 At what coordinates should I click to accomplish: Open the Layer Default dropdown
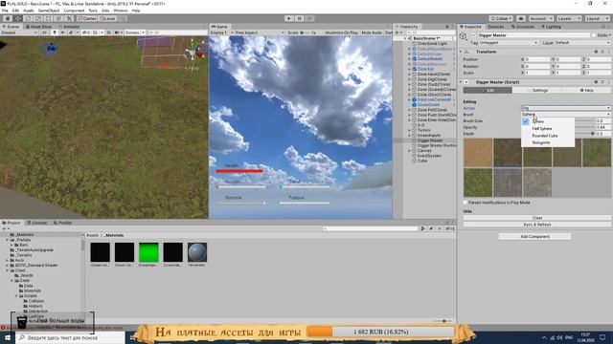[x=582, y=42]
